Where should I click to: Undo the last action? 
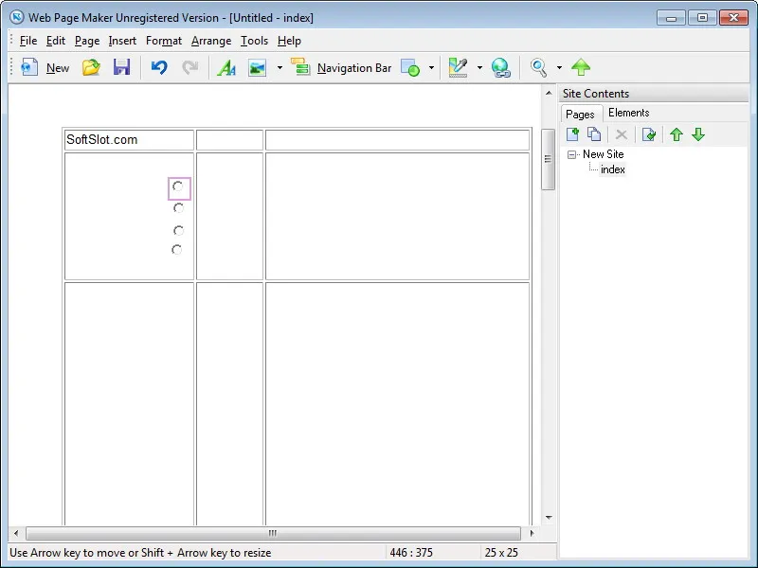[x=159, y=67]
